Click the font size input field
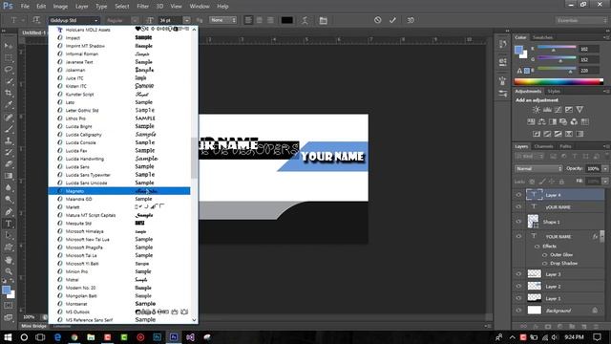This screenshot has width=611, height=344. pyautogui.click(x=170, y=20)
